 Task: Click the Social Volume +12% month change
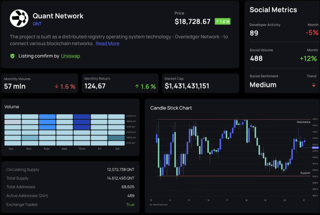coord(308,58)
